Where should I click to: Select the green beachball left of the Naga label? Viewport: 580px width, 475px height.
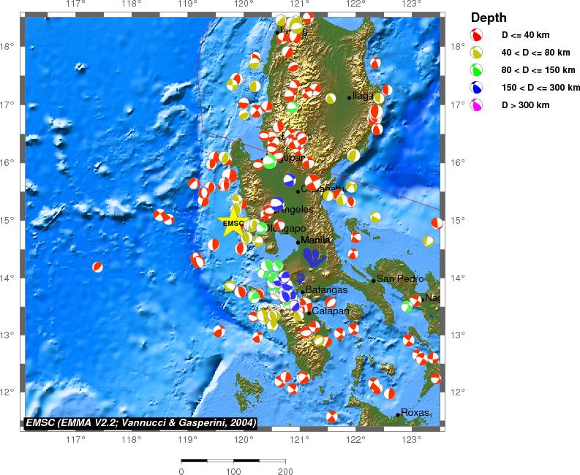tap(407, 306)
